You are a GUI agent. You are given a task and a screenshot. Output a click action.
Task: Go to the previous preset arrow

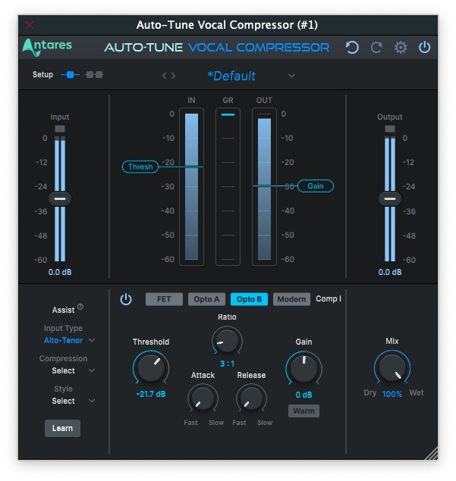point(165,76)
